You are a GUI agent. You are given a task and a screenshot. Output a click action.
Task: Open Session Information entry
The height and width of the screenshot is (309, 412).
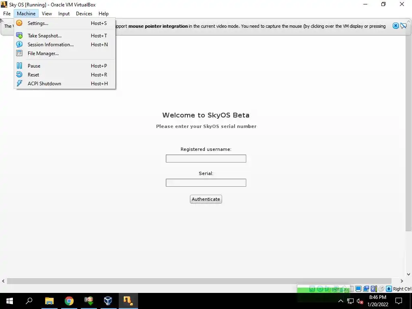click(65, 44)
